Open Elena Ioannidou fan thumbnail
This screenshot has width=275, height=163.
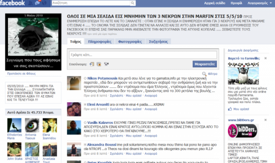click(x=50, y=125)
